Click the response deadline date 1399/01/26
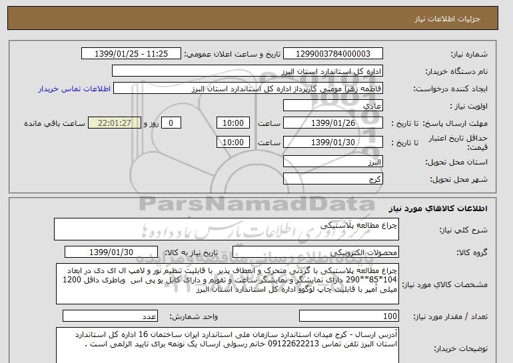The width and height of the screenshot is (513, 363). [332, 123]
